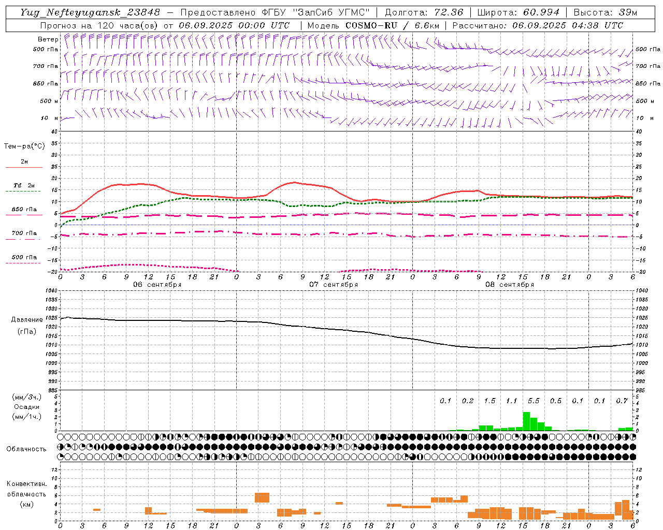
Task: Select the 0.7 precipitation total value
Action: [x=622, y=401]
